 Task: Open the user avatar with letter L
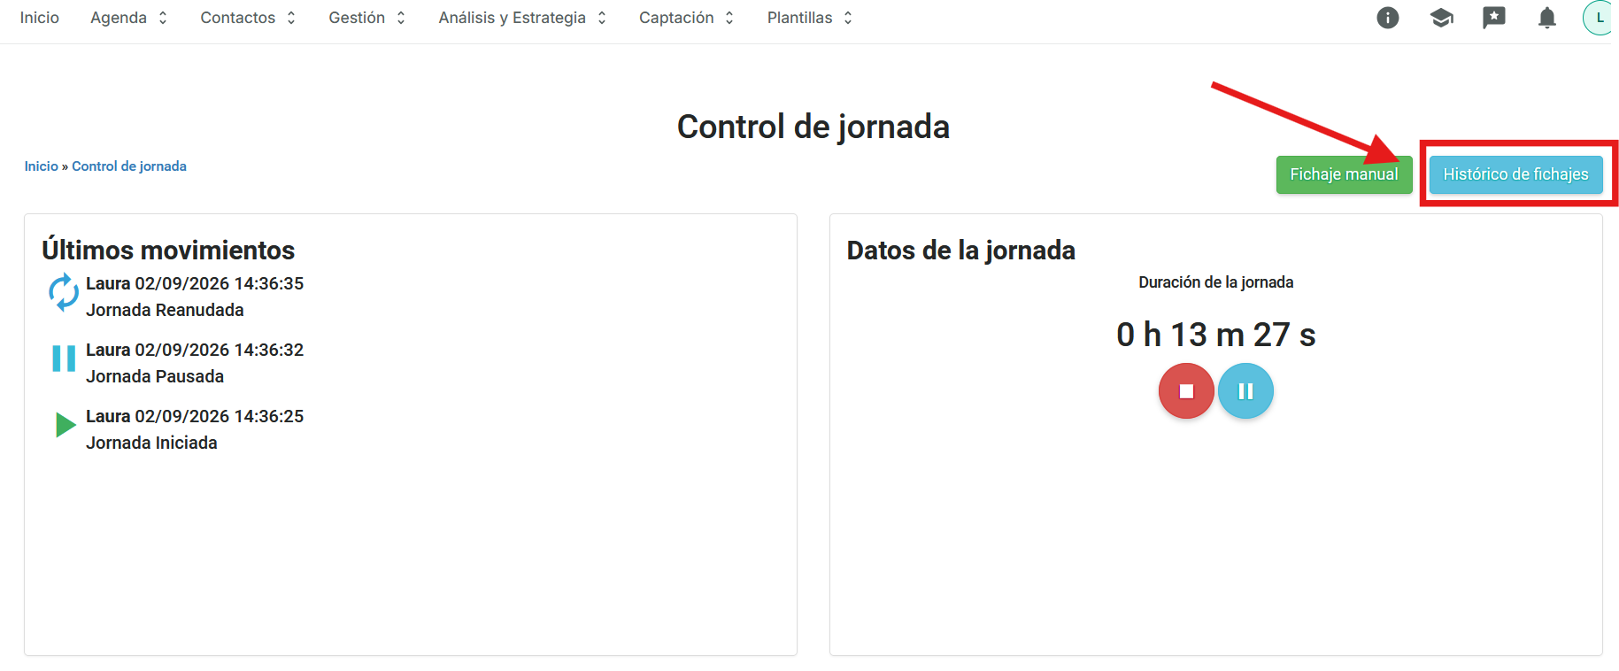(x=1598, y=18)
